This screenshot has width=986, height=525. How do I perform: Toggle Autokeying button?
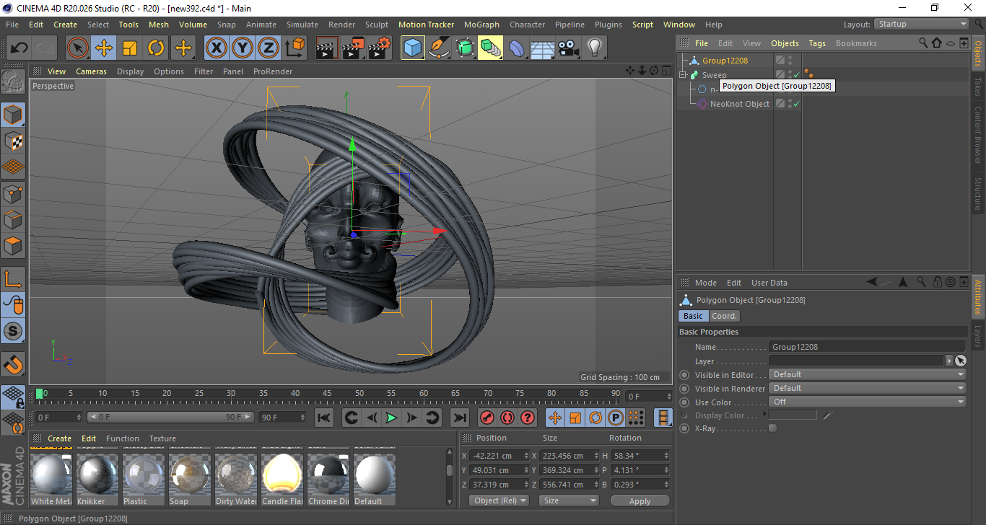point(507,417)
